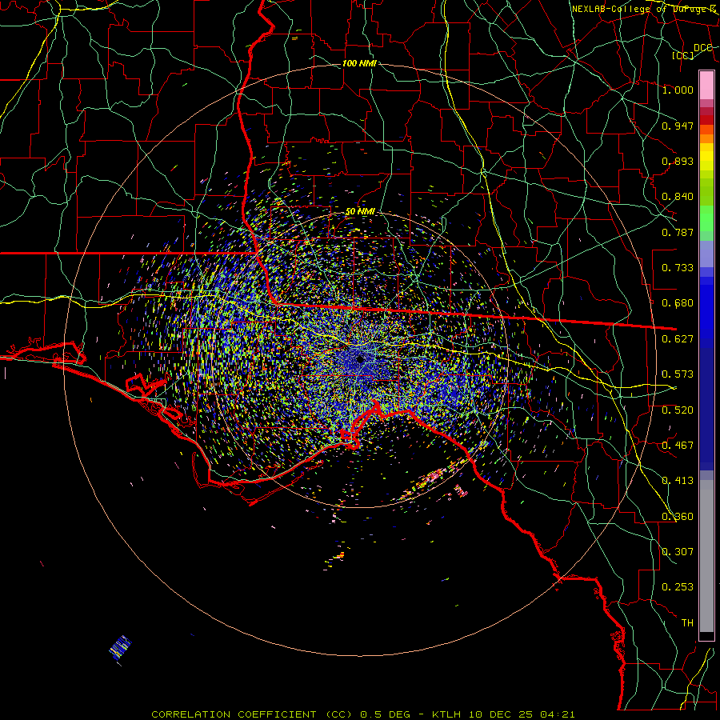Select the 0.467 color scale value
The image size is (720, 720).
(x=678, y=446)
